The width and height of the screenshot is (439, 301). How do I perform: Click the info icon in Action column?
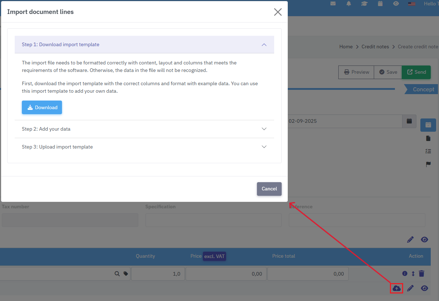click(x=405, y=273)
